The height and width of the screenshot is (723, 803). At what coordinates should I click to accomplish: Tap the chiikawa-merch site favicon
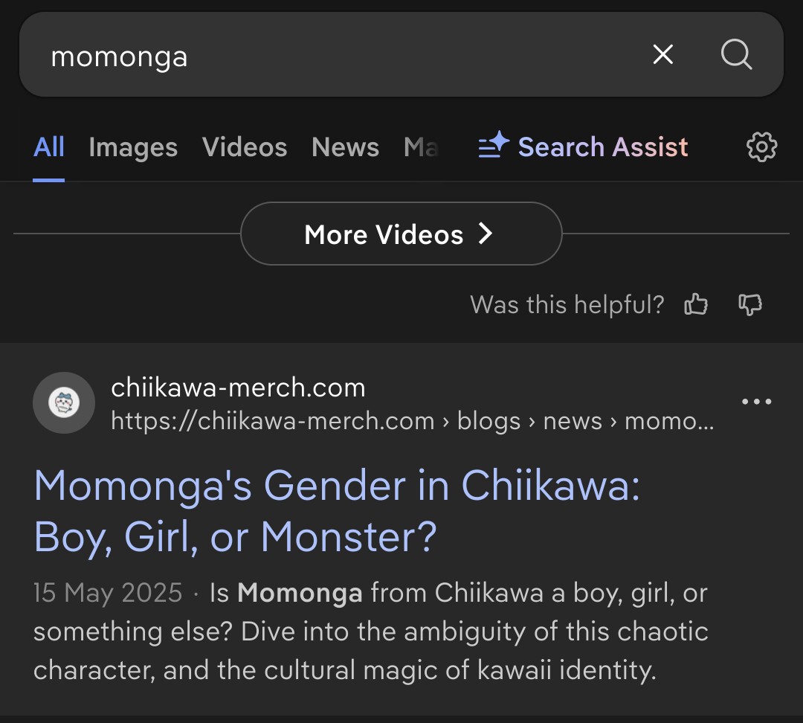click(x=64, y=403)
